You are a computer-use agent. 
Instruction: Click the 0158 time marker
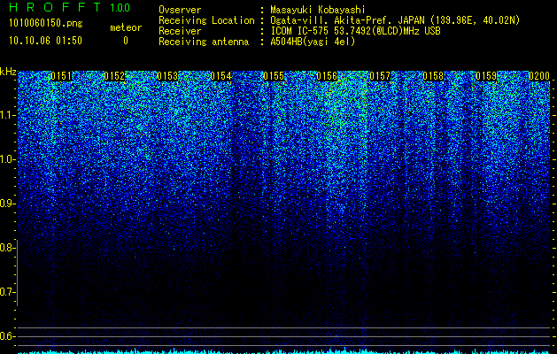tap(433, 76)
